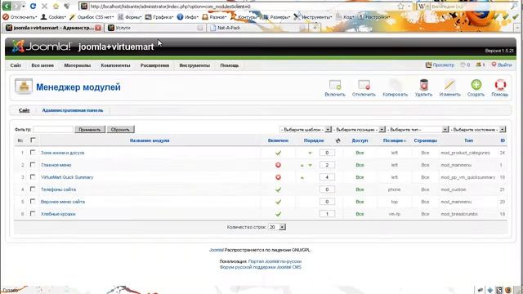523x294 pixels.
Task: Open the Хлебные крошки module link
Action: pos(58,214)
